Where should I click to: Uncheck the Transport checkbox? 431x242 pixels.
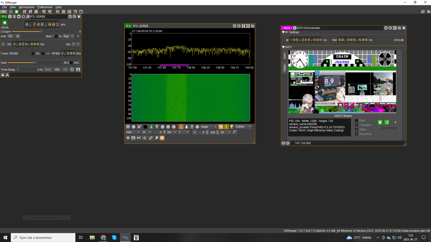[x=357, y=125]
